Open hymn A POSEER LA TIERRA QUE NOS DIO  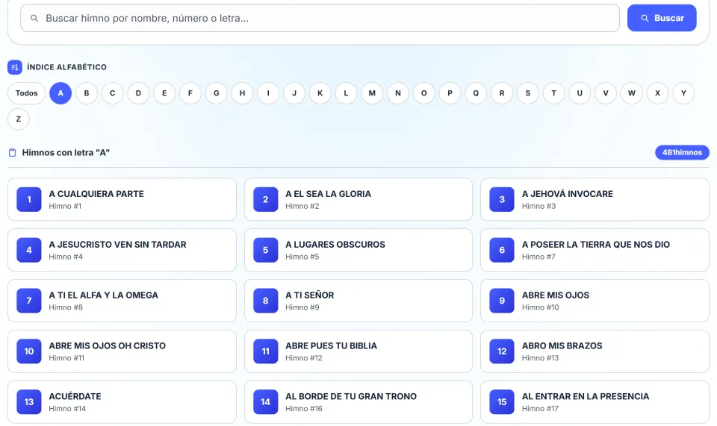595,250
